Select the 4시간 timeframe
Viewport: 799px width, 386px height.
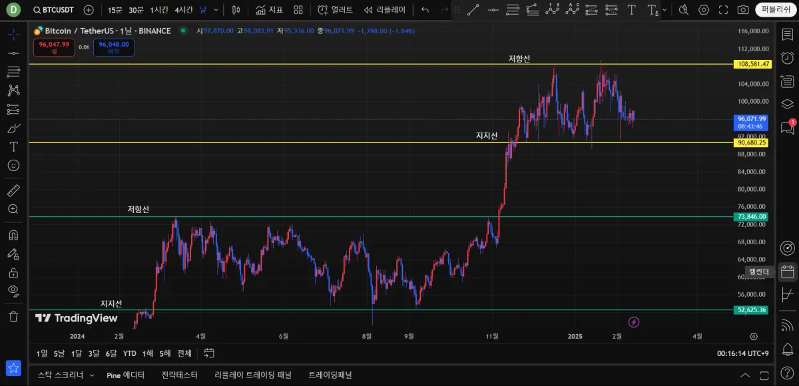[184, 10]
